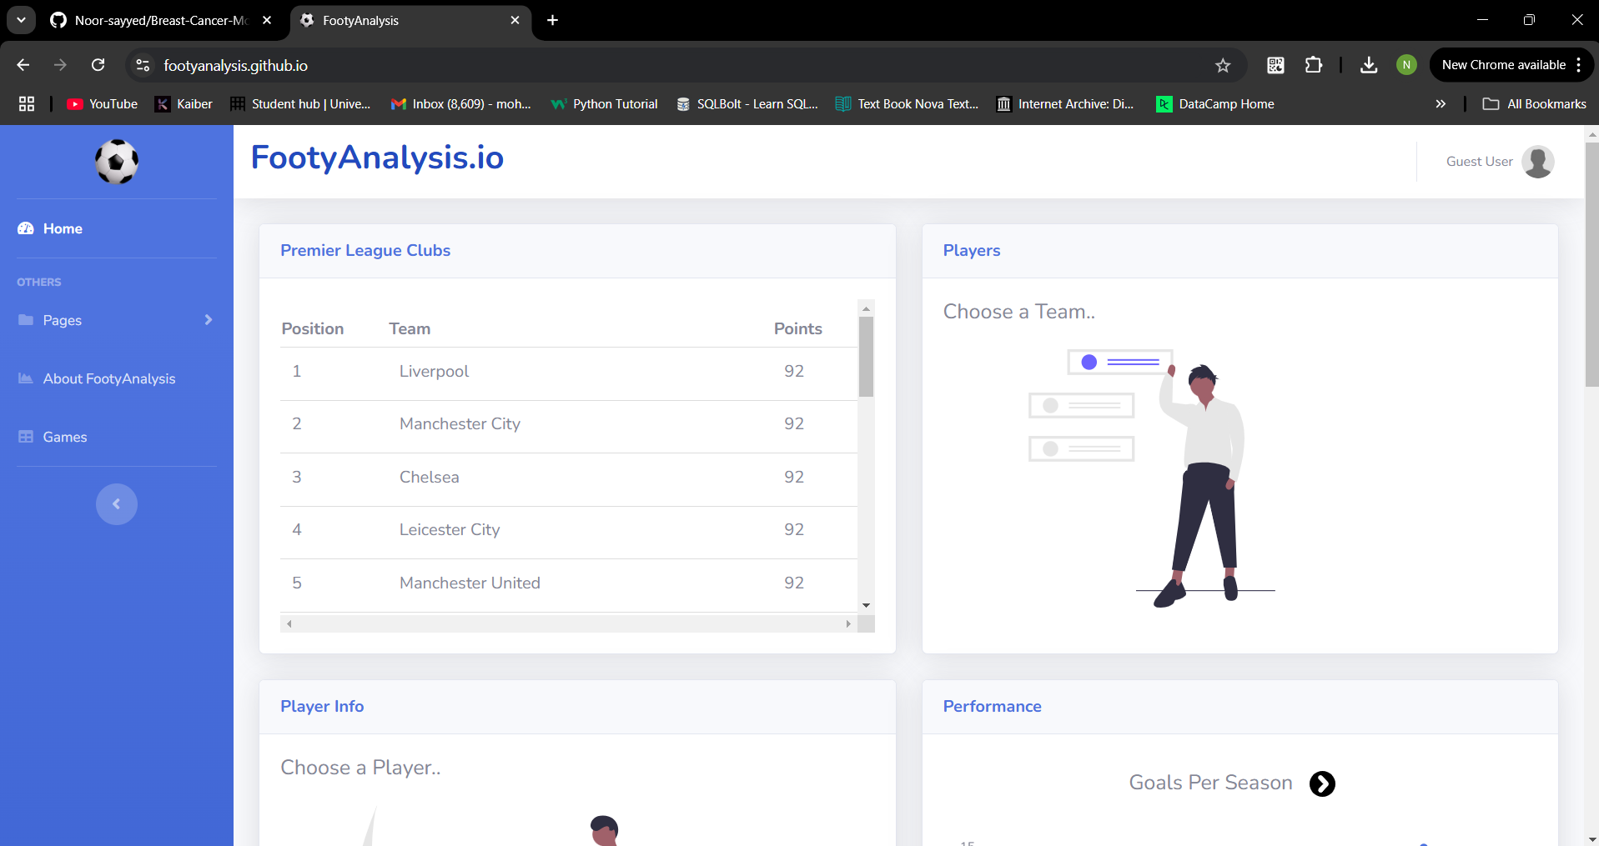
Task: Open the YouTube bookmark
Action: [102, 104]
